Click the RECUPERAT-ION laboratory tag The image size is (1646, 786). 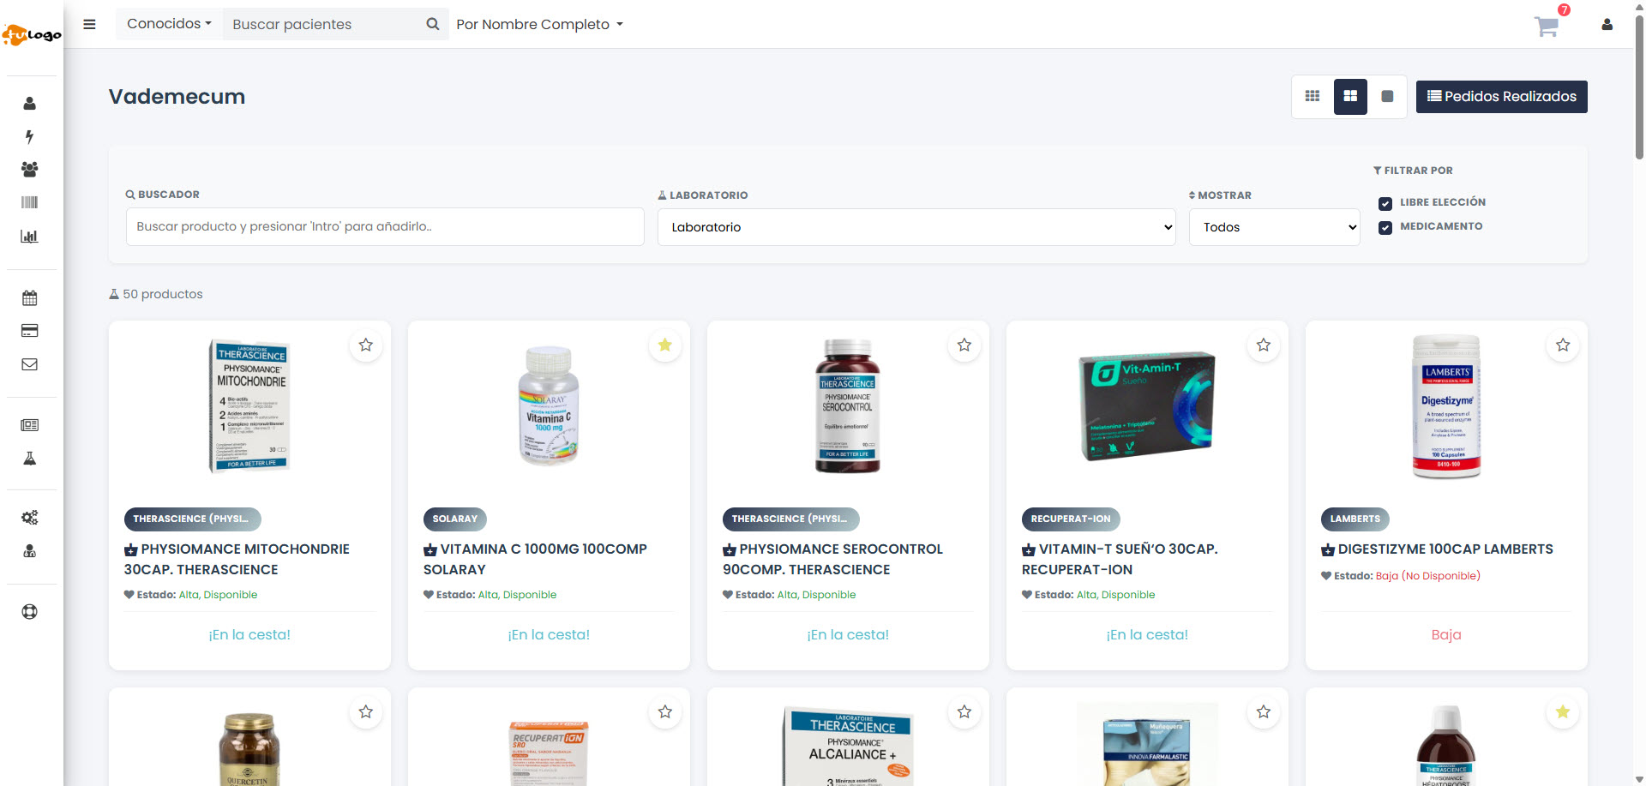click(1071, 519)
